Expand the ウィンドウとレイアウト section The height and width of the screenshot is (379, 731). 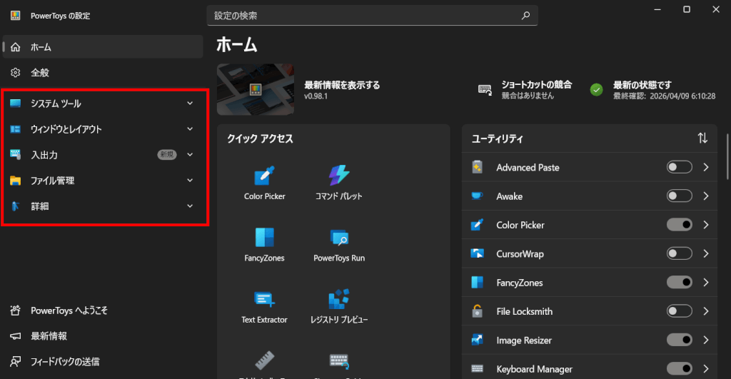[x=190, y=129]
